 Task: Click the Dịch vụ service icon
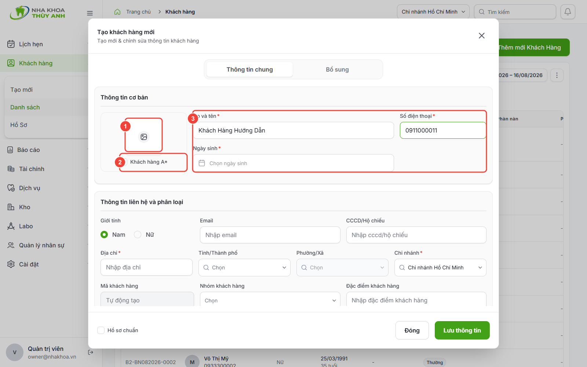click(x=11, y=188)
